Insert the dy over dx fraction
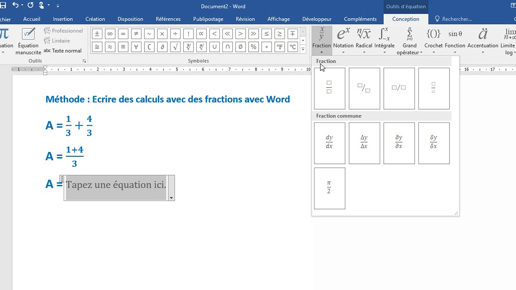Screen dimensions: 516x290 click(330, 143)
